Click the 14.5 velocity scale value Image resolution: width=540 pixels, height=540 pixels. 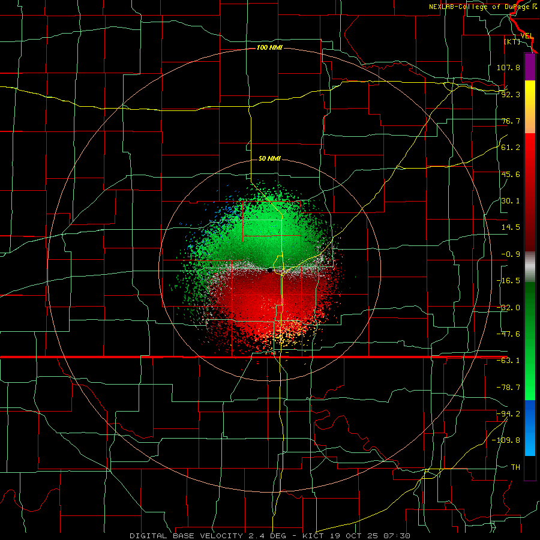[511, 227]
